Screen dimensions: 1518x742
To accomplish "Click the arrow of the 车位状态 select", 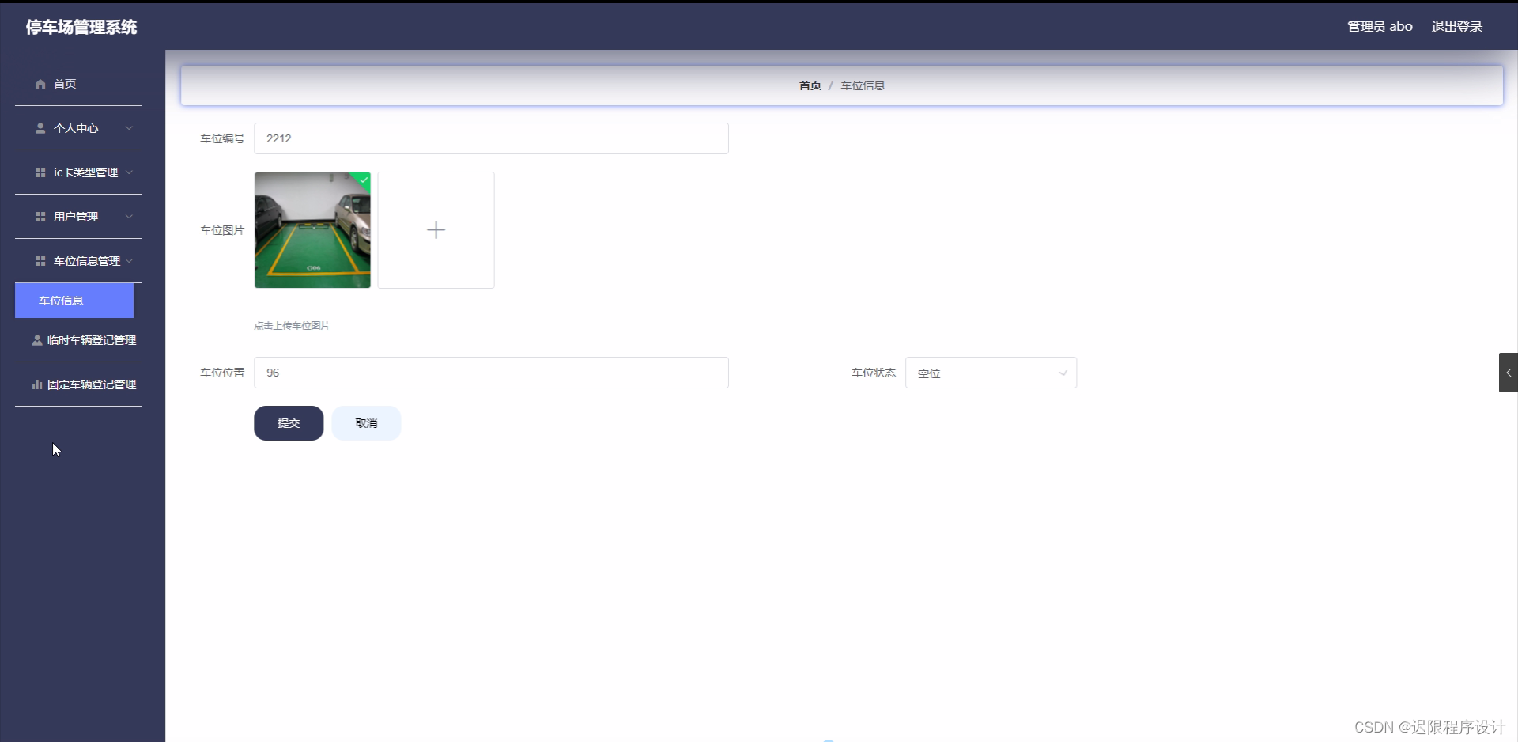I will 1063,373.
